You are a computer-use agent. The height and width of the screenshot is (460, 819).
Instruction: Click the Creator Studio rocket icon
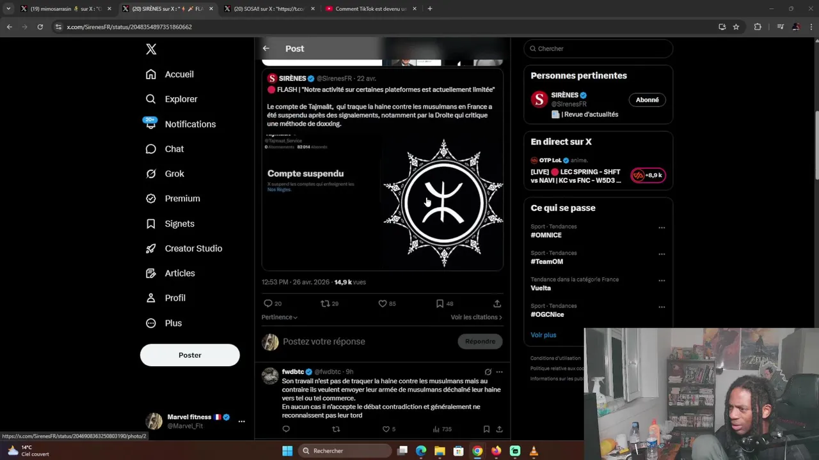click(x=151, y=249)
